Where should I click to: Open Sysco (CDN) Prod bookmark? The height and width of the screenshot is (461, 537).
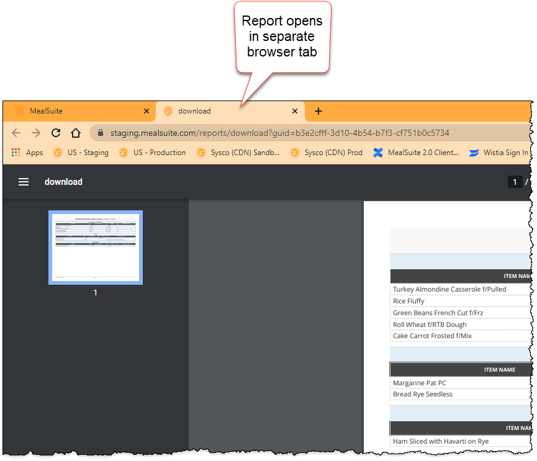(327, 153)
